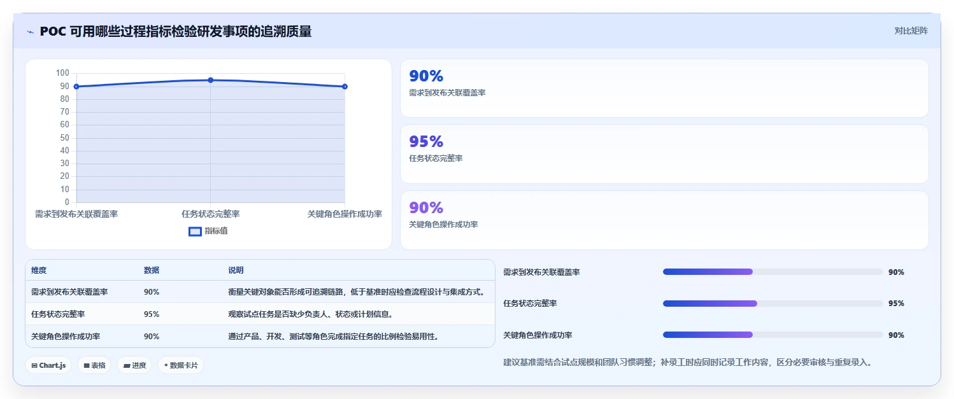
Task: Select the 数据卡片 tag
Action: pos(181,365)
